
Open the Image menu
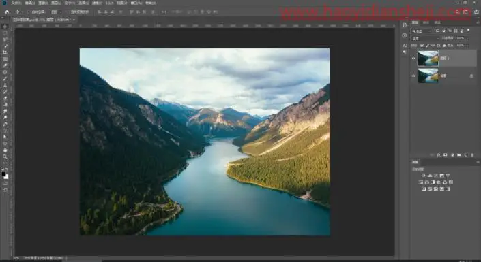tap(42, 3)
